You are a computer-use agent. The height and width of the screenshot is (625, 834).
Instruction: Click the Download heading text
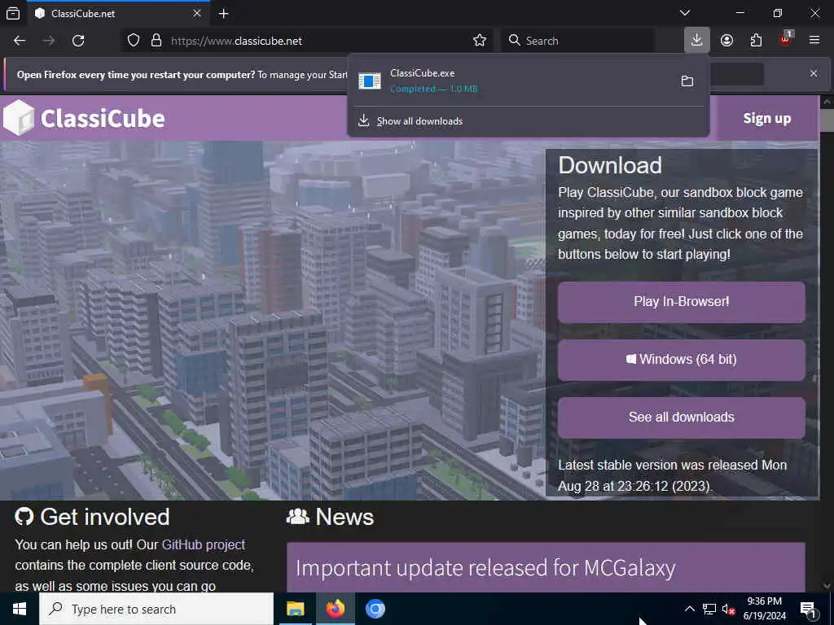click(x=610, y=165)
